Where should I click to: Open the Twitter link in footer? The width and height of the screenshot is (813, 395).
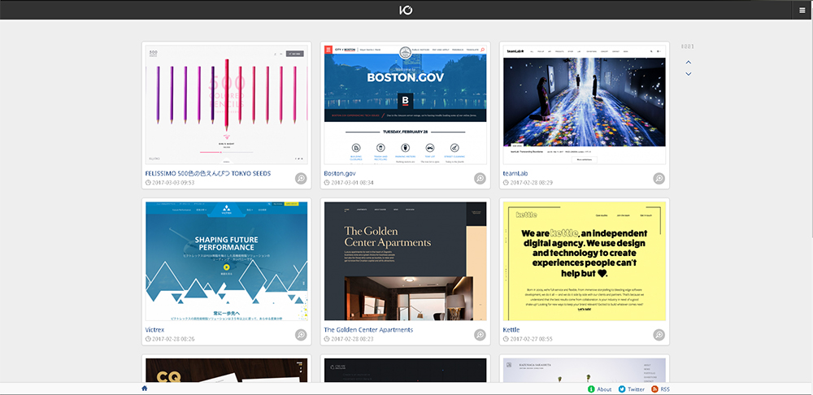636,389
